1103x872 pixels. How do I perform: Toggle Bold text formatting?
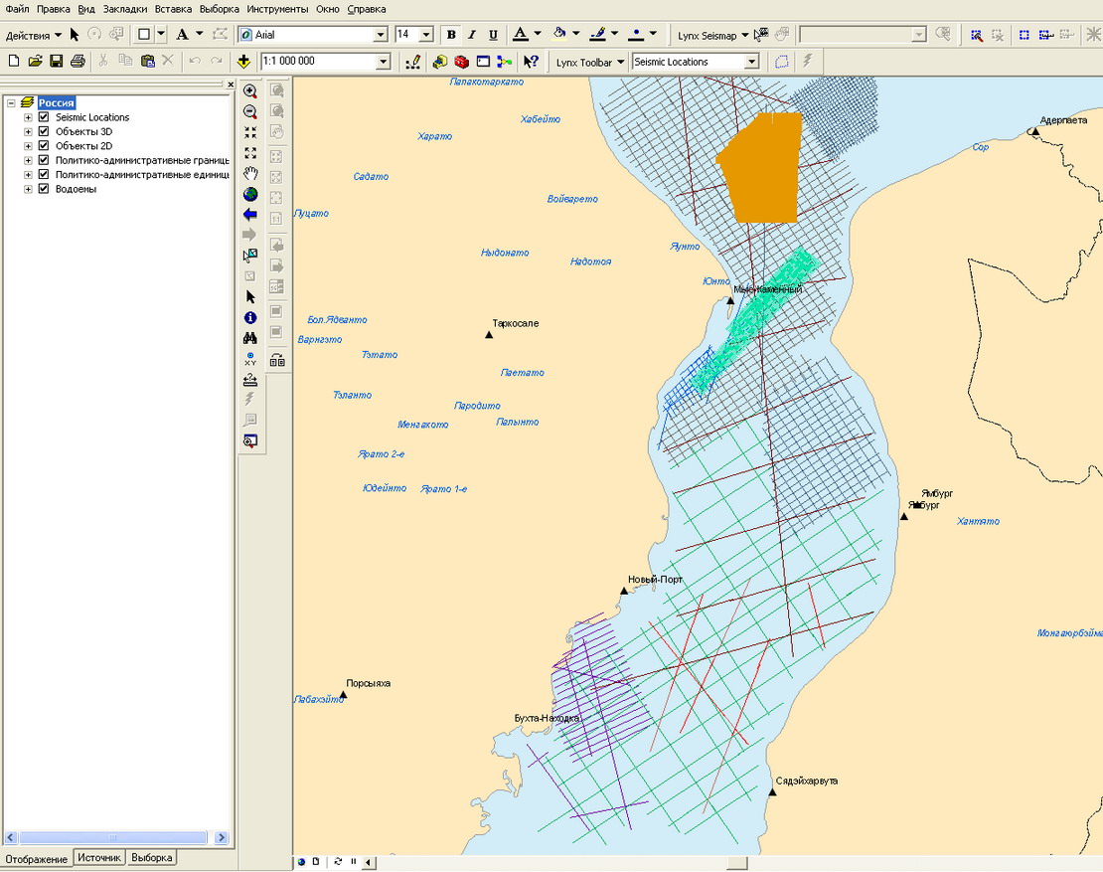[451, 35]
